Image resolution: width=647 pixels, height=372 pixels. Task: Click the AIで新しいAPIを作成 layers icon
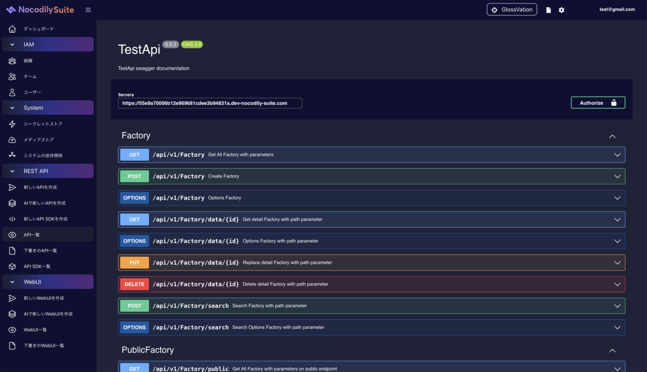pyautogui.click(x=12, y=203)
